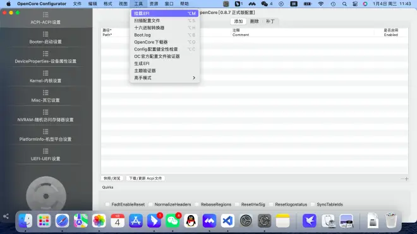Image resolution: width=417 pixels, height=234 pixels.
Task: Open Booter-启动设置 section in sidebar
Action: [x=45, y=38]
